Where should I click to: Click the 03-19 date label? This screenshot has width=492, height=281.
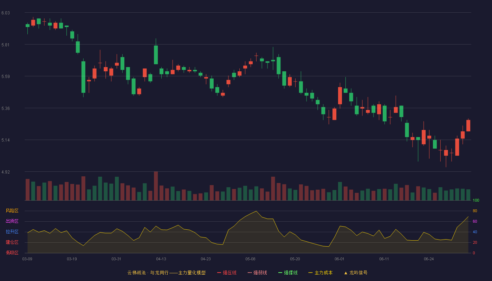tap(72, 259)
